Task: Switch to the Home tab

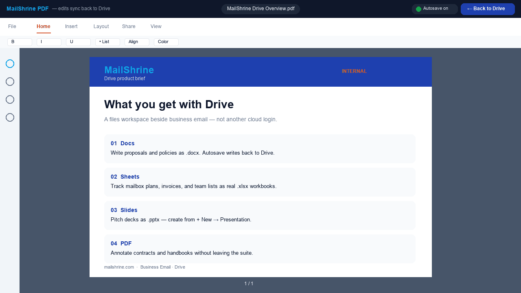Action: 44,26
